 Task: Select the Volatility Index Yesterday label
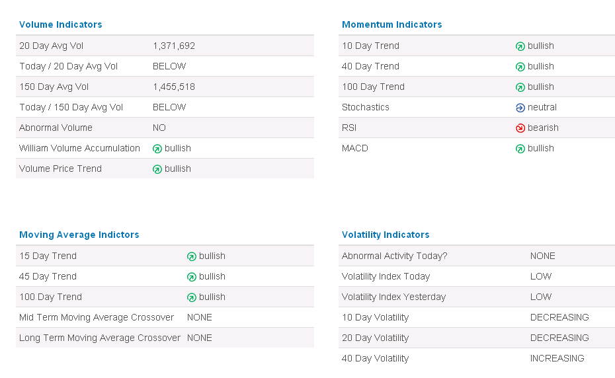393,297
